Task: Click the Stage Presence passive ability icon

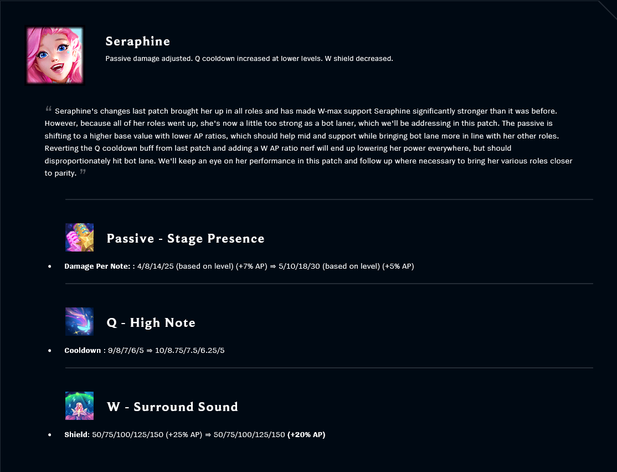Action: coord(80,237)
